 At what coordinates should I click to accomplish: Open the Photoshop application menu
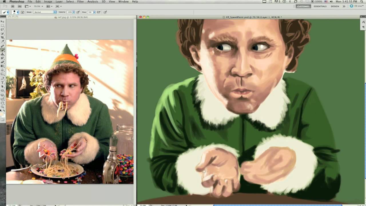[17, 1]
